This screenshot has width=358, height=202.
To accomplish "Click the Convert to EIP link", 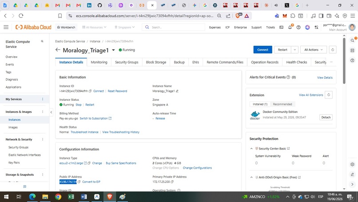I will (x=91, y=182).
